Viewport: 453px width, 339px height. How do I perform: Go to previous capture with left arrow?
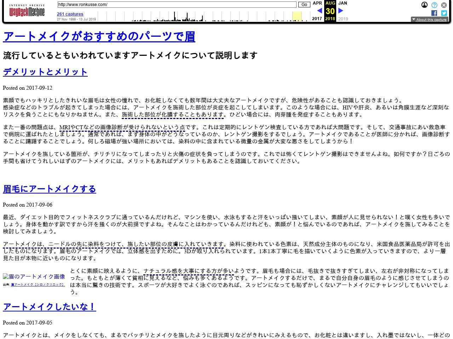319,11
